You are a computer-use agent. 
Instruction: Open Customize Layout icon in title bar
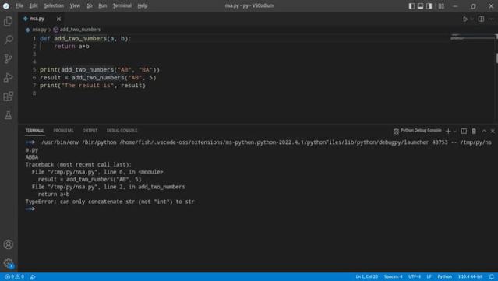[441, 6]
